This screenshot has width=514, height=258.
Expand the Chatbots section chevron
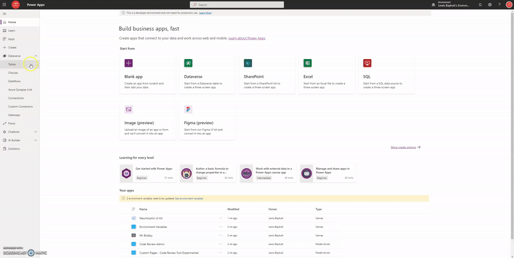tap(36, 132)
